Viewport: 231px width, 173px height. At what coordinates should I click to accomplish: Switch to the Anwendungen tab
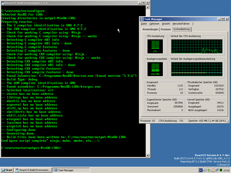coord(150,29)
